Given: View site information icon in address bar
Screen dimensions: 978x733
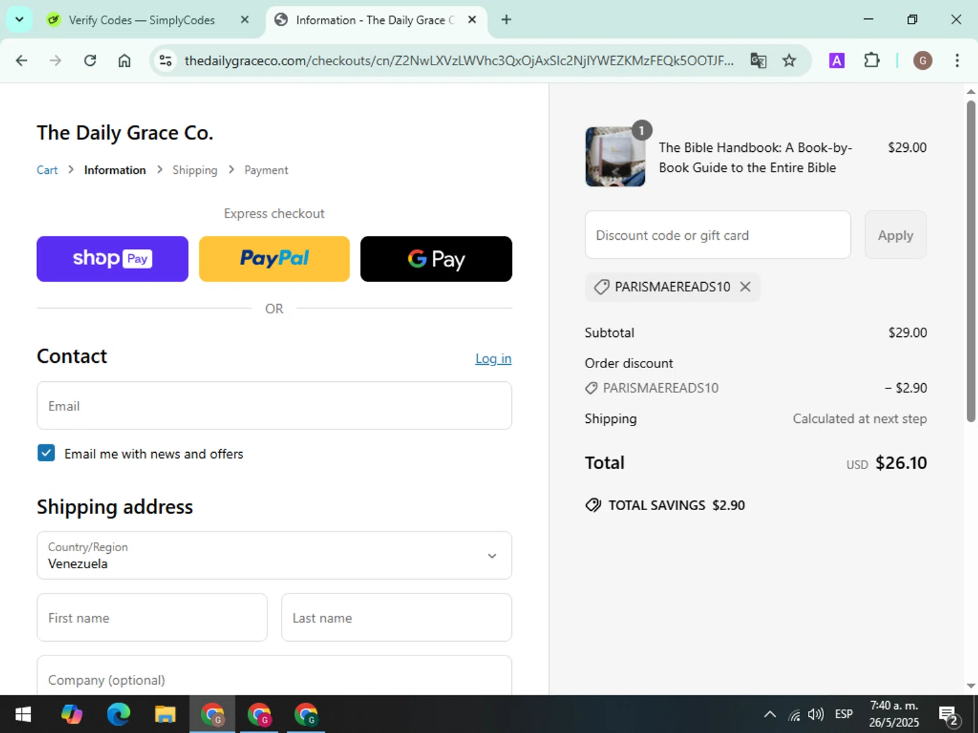Looking at the screenshot, I should [x=166, y=61].
